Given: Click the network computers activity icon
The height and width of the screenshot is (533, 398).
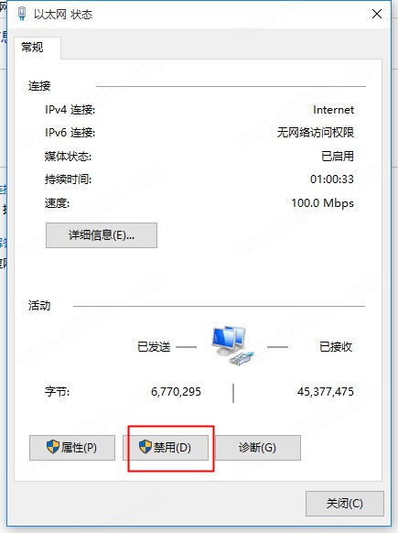Looking at the screenshot, I should click(x=233, y=345).
